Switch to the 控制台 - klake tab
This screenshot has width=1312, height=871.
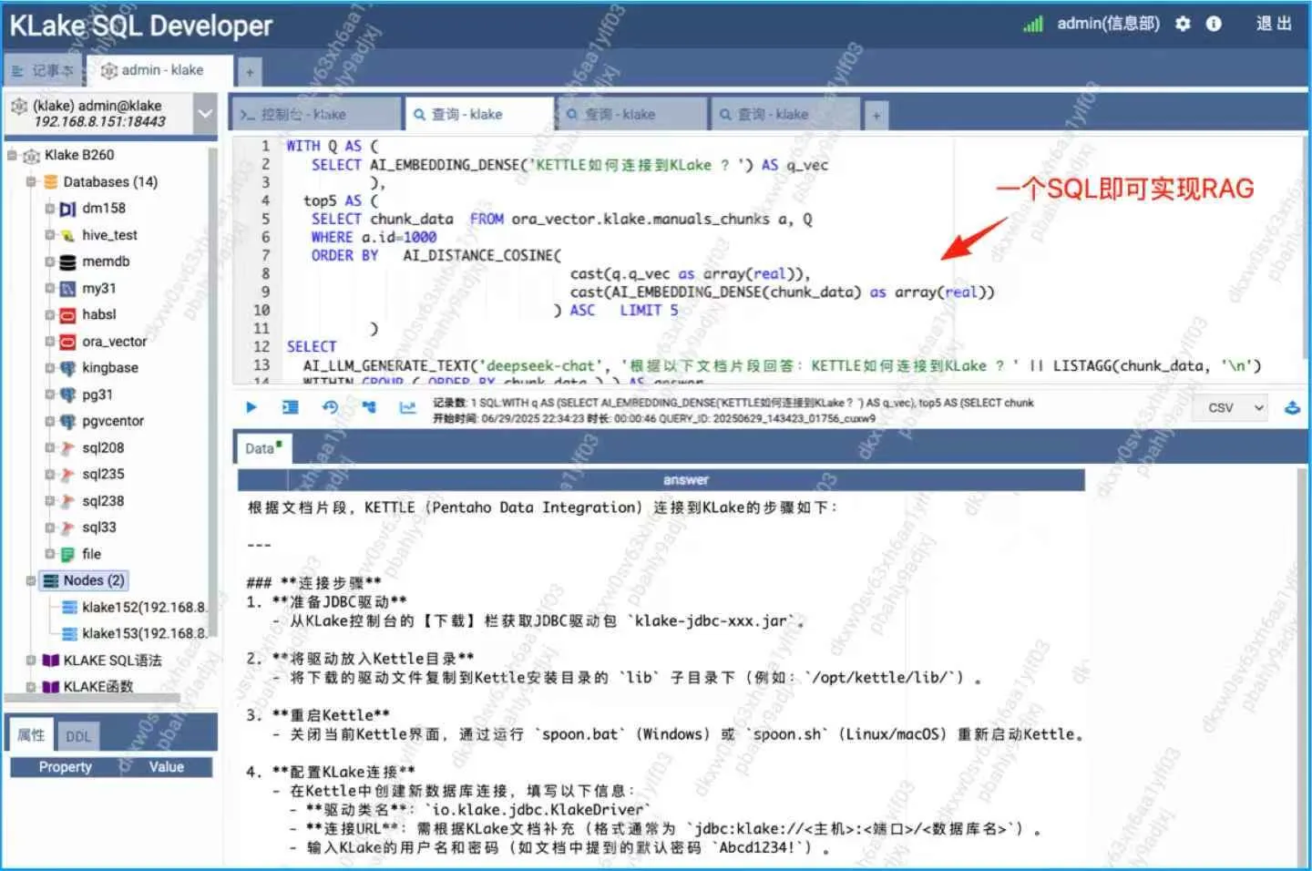(313, 114)
